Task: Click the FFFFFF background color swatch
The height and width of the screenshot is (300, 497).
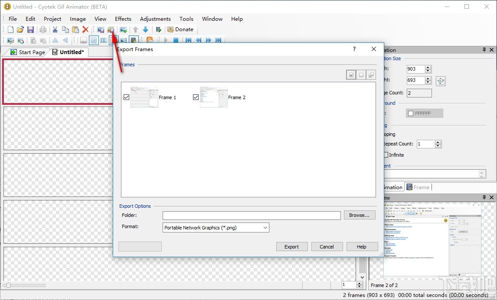Action: [424, 113]
